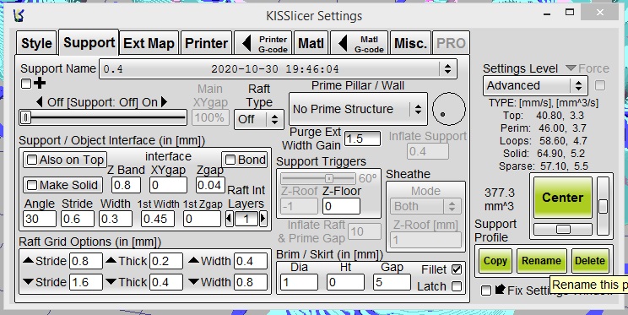628x315 pixels.
Task: Click the green Center button
Action: pyautogui.click(x=563, y=198)
